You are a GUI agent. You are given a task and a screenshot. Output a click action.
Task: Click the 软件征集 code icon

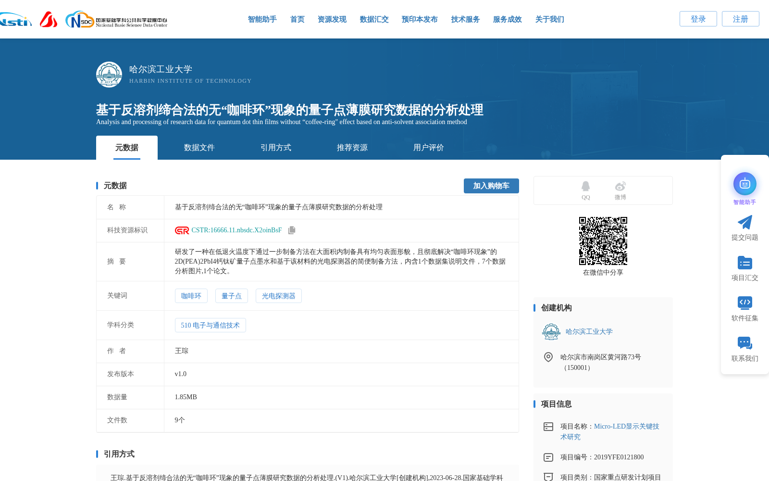745,303
